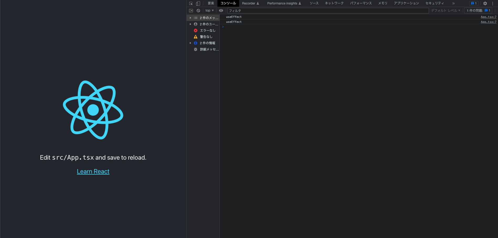Open App.tsx:7 source link

point(488,17)
